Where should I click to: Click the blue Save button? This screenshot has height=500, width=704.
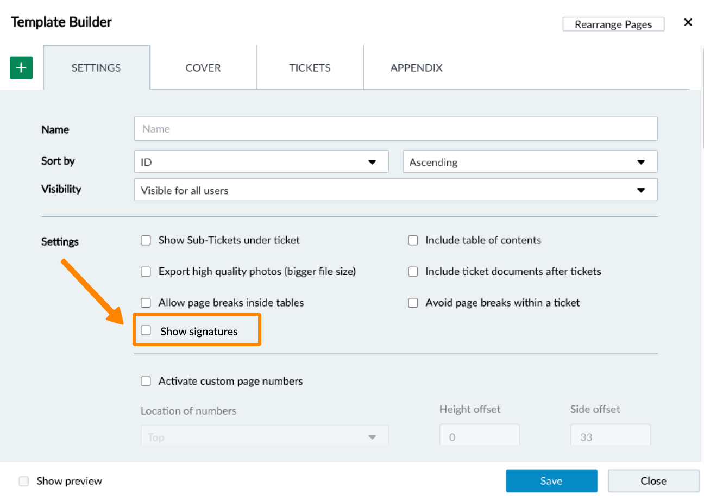coord(551,481)
